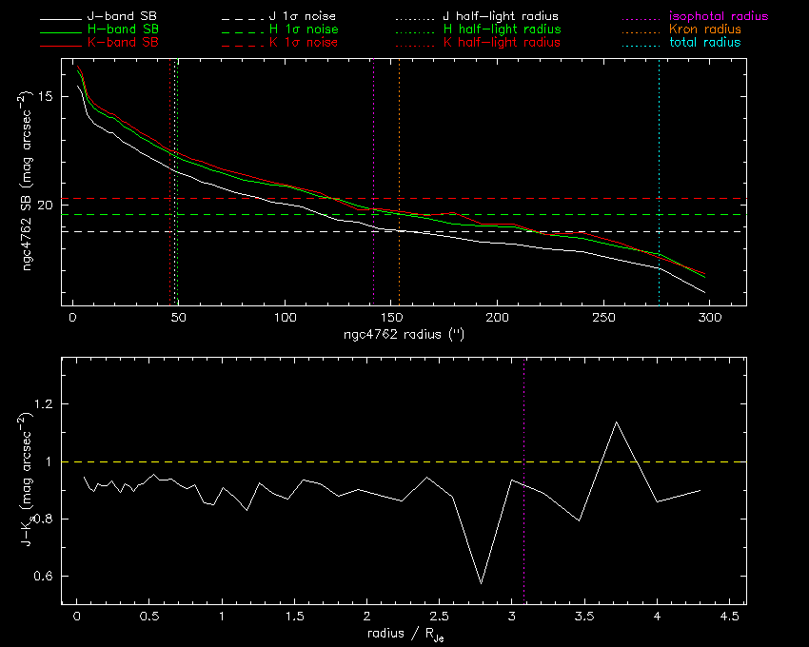This screenshot has height=647, width=809.
Task: Click the y-axis title 'ngc4762 SB (mag arcsec⁻²)'
Action: click(26, 181)
